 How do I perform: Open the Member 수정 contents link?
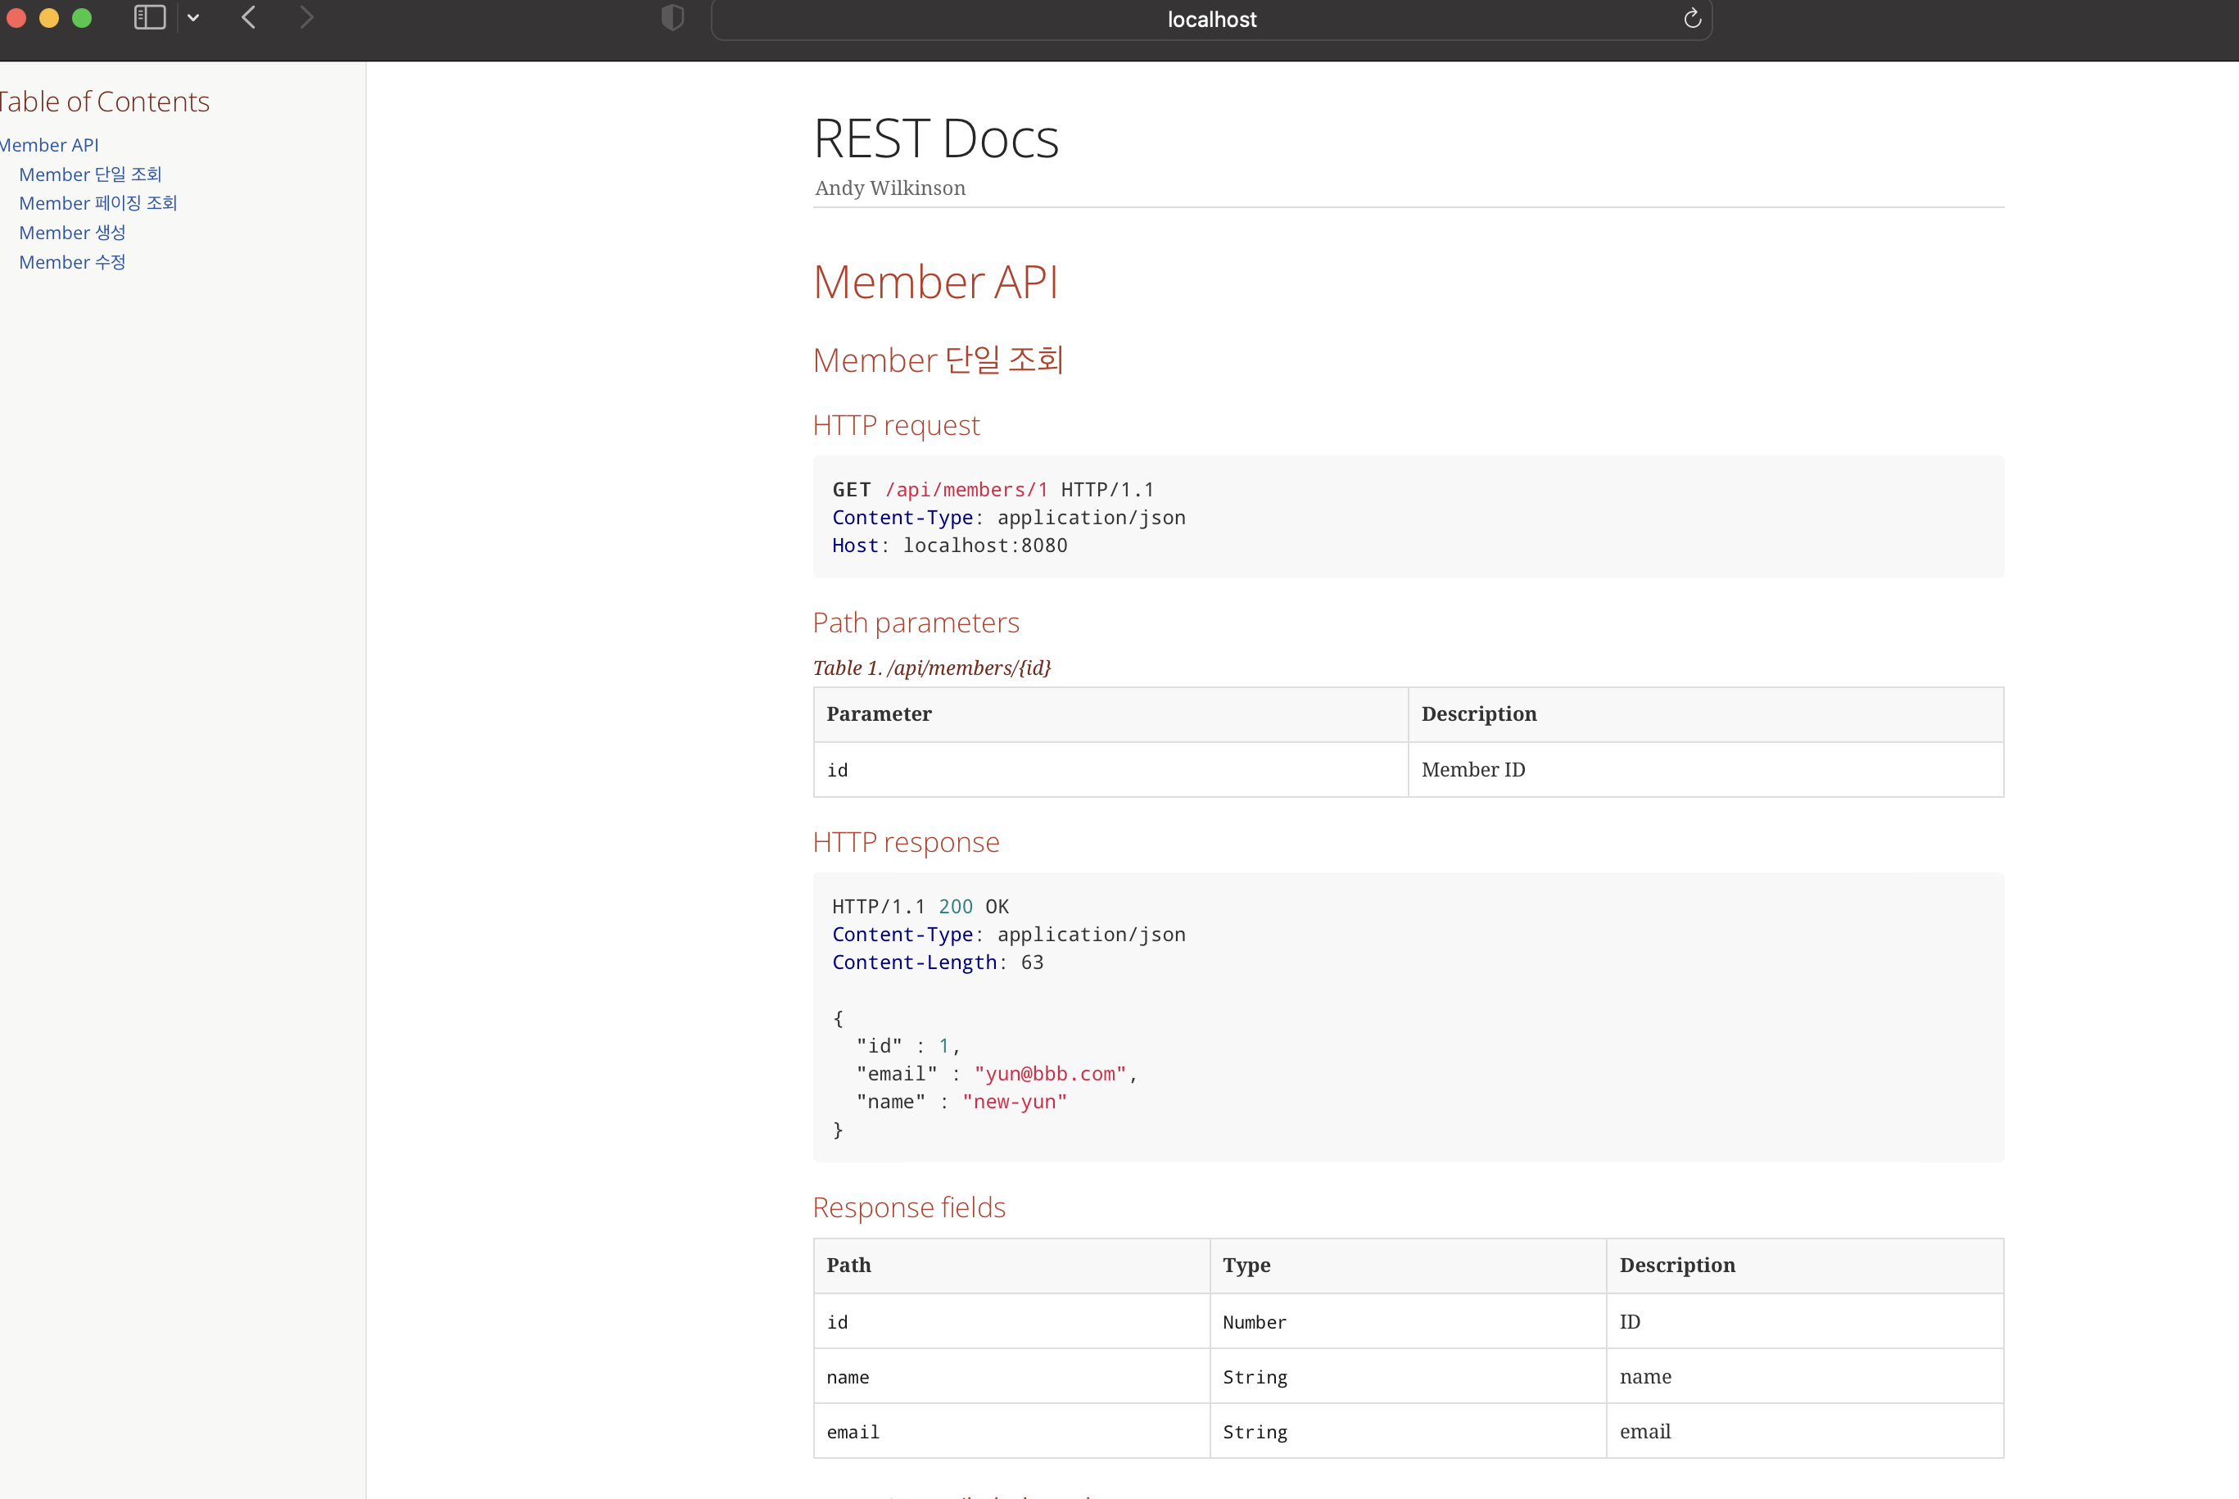click(x=72, y=262)
